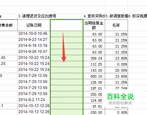Screen dimensions: 147x115
Task: Click the cell 3.清理退货及应扣费用
Action: tap(50, 16)
